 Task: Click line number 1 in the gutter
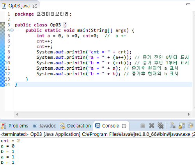click(x=9, y=14)
